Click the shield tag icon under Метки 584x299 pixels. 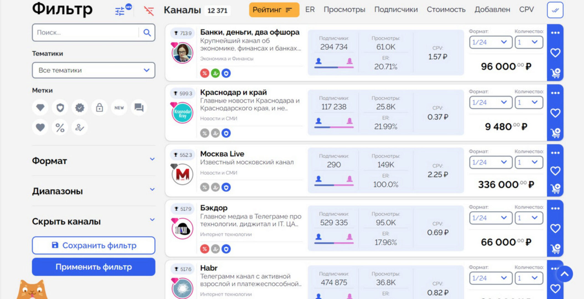(x=60, y=107)
